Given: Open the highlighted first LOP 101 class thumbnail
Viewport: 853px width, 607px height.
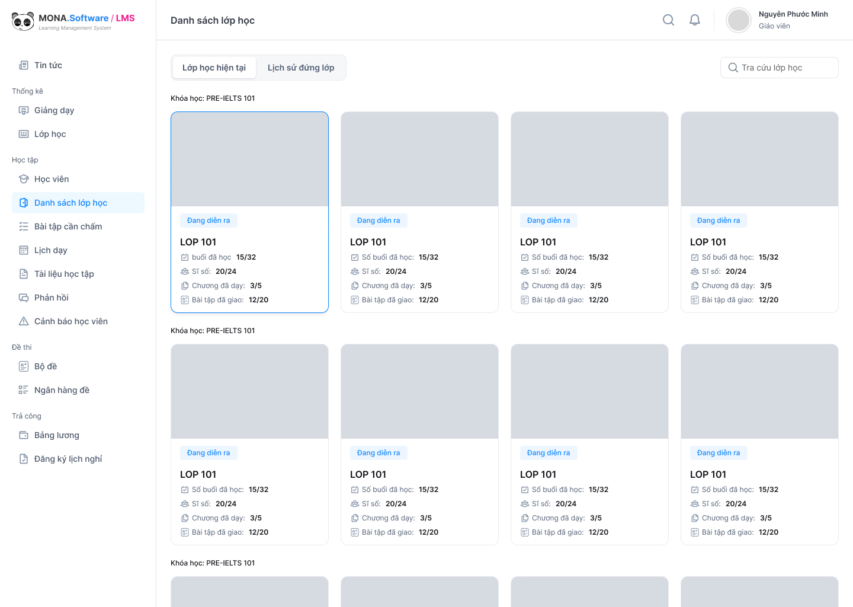Looking at the screenshot, I should (249, 159).
